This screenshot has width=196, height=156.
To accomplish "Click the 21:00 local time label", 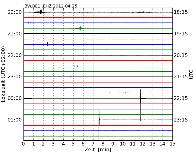I will pos(15,34).
